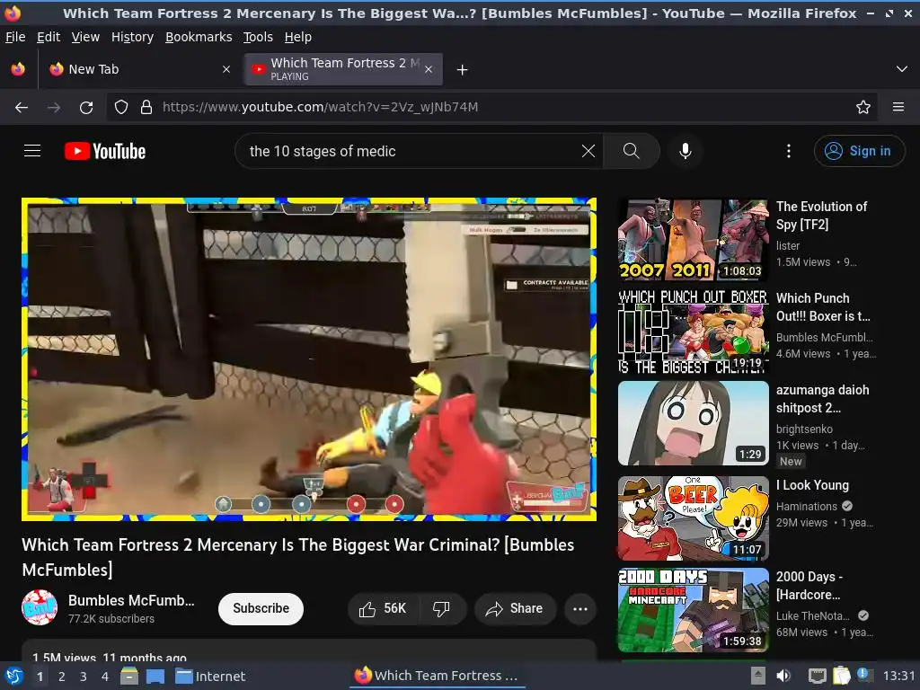920x690 pixels.
Task: Open a new Firefox tab
Action: tap(463, 70)
